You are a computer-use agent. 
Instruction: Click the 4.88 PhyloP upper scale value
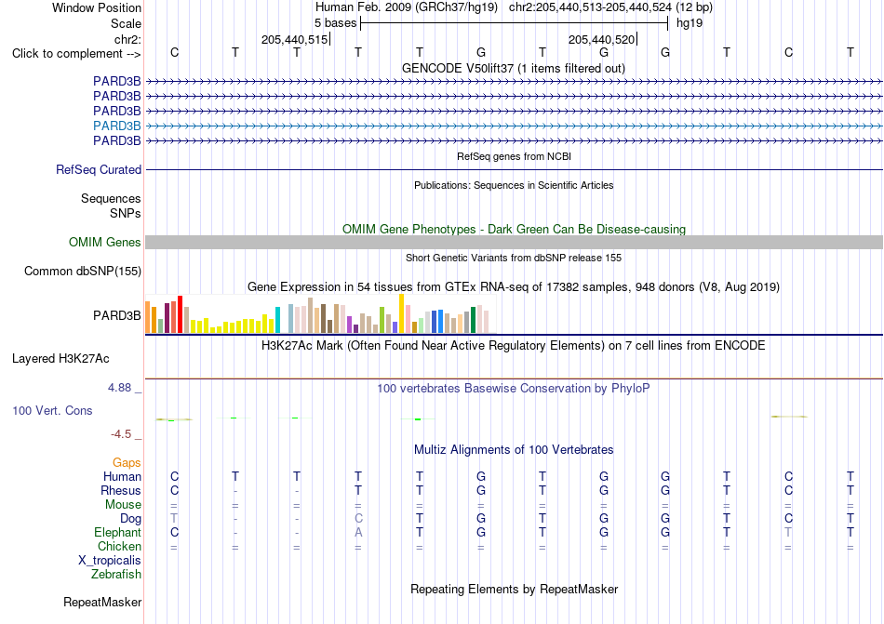(120, 388)
